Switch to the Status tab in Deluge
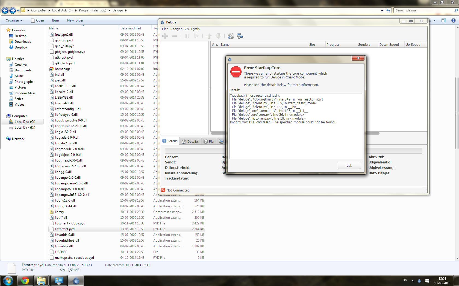The height and width of the screenshot is (286, 459). (170, 141)
